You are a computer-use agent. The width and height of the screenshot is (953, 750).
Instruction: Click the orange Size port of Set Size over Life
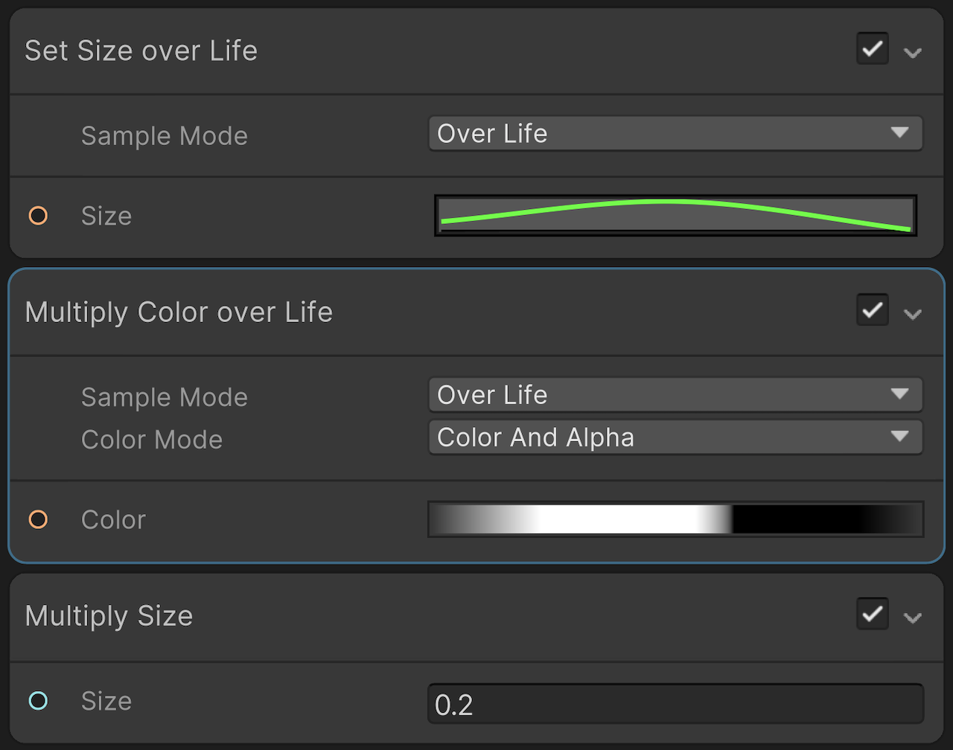[38, 216]
